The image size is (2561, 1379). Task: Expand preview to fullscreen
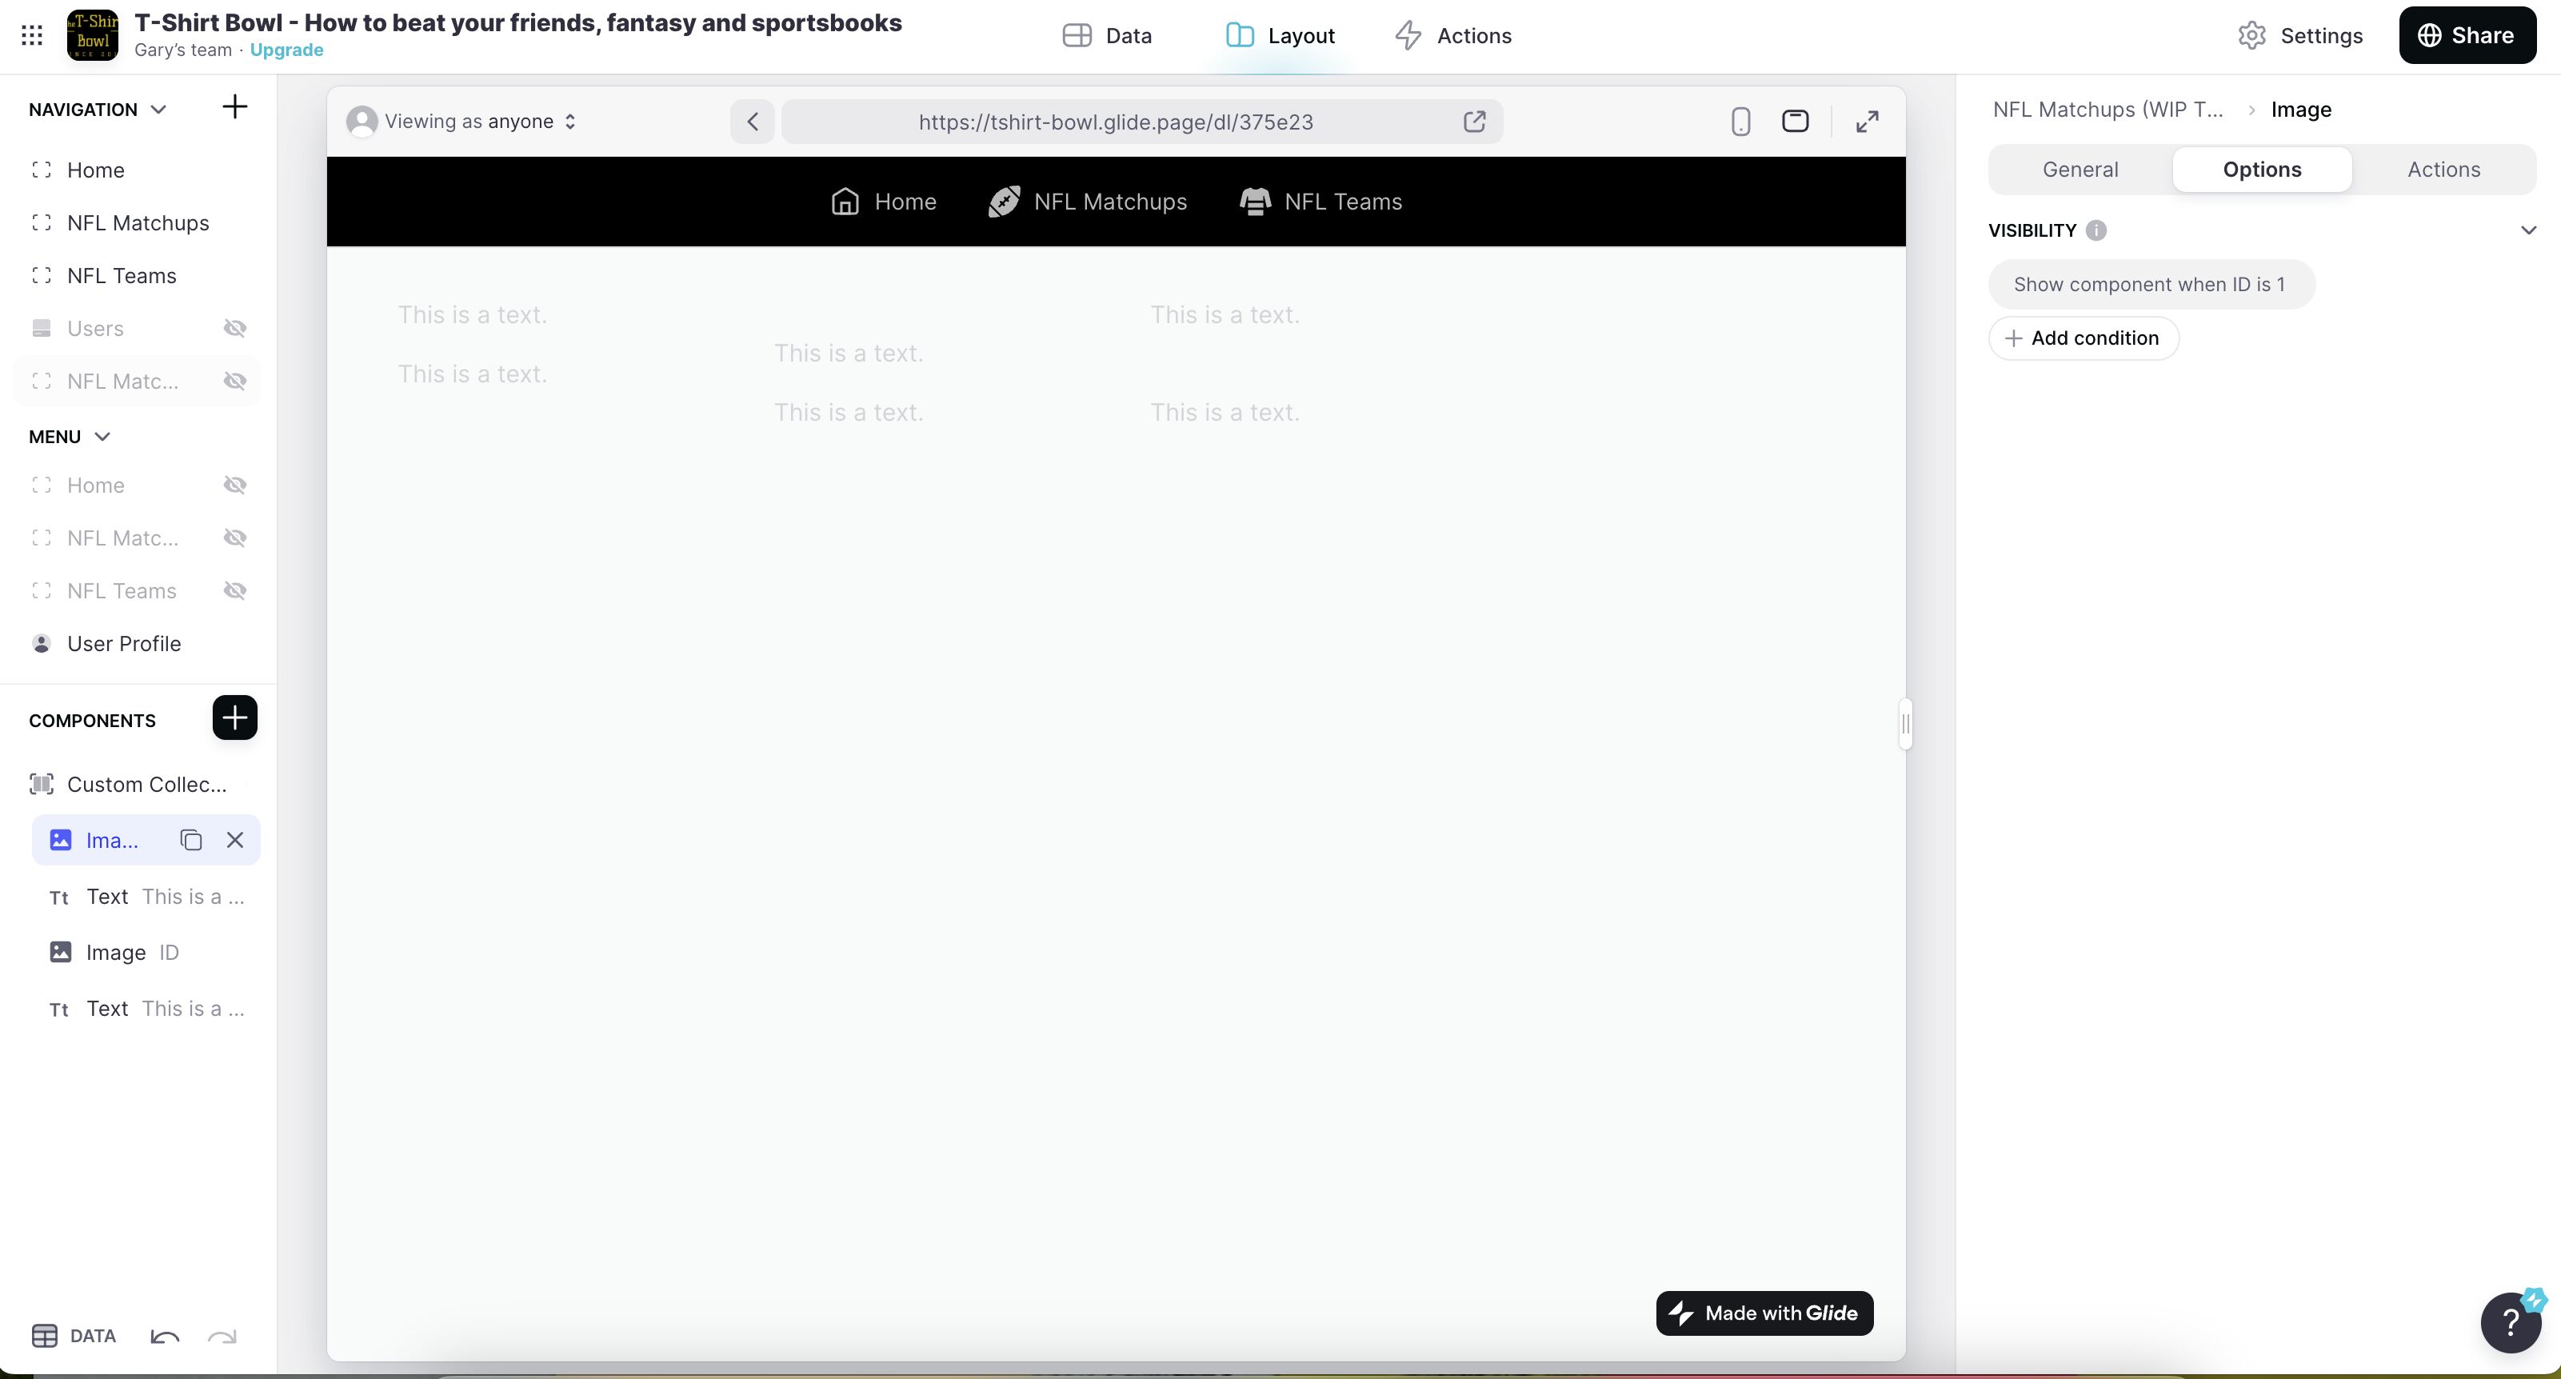(x=1867, y=122)
